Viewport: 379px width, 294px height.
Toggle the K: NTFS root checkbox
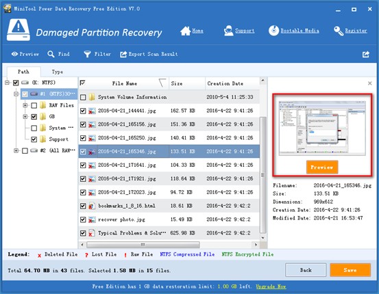16,83
